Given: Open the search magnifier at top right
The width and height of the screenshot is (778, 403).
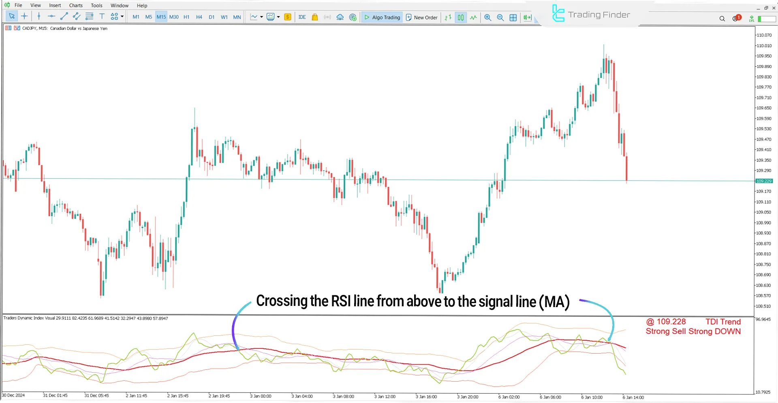Looking at the screenshot, I should pos(722,19).
